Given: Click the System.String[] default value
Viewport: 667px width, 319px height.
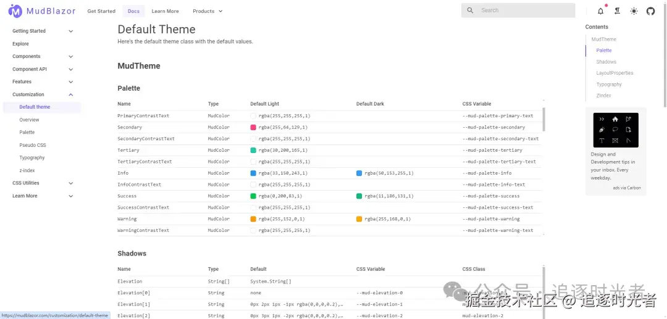Looking at the screenshot, I should tap(271, 281).
